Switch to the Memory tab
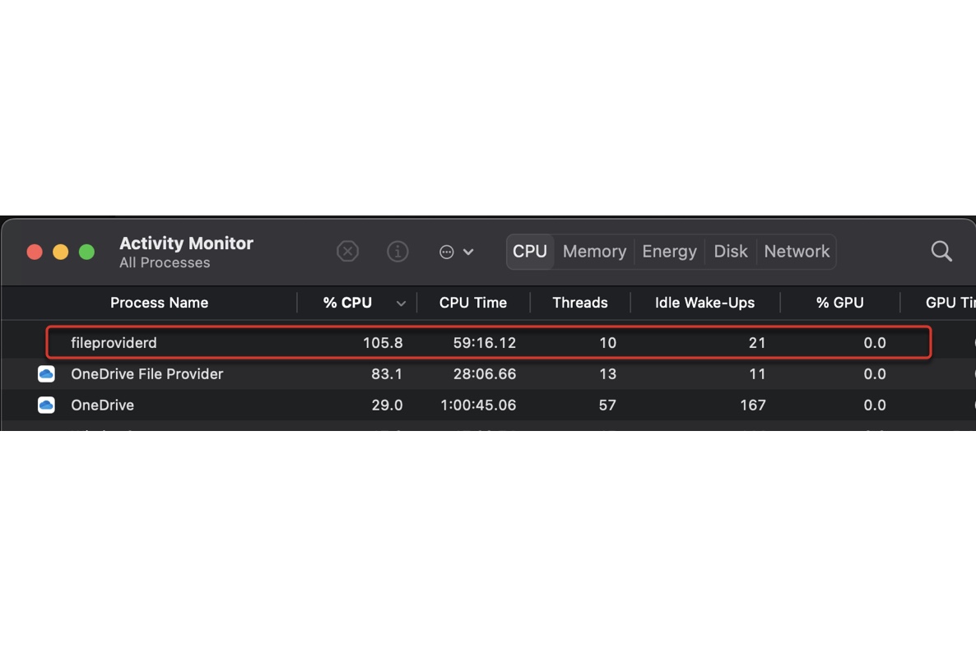This screenshot has width=976, height=658. click(x=594, y=252)
